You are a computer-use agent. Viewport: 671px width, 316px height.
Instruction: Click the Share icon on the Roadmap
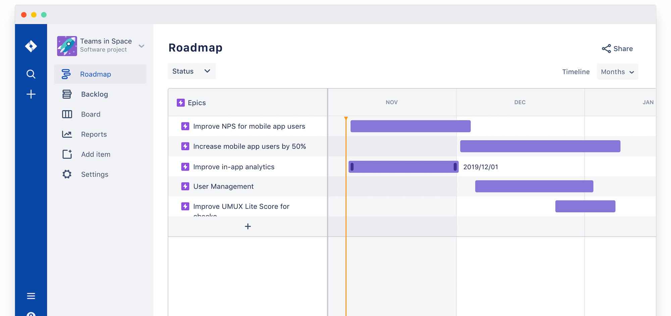click(x=606, y=48)
